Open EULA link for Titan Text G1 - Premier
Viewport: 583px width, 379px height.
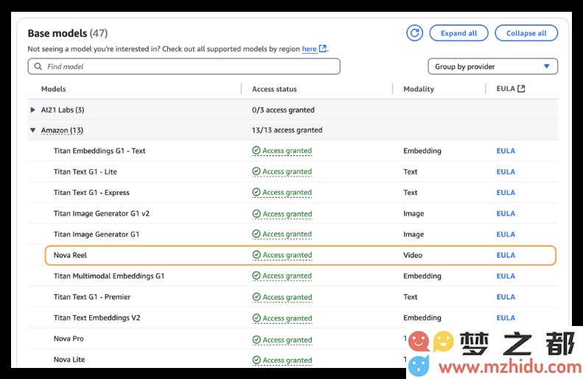coord(506,297)
